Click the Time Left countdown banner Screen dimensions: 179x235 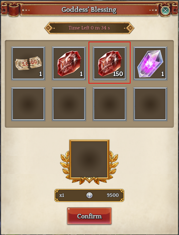coord(89,28)
